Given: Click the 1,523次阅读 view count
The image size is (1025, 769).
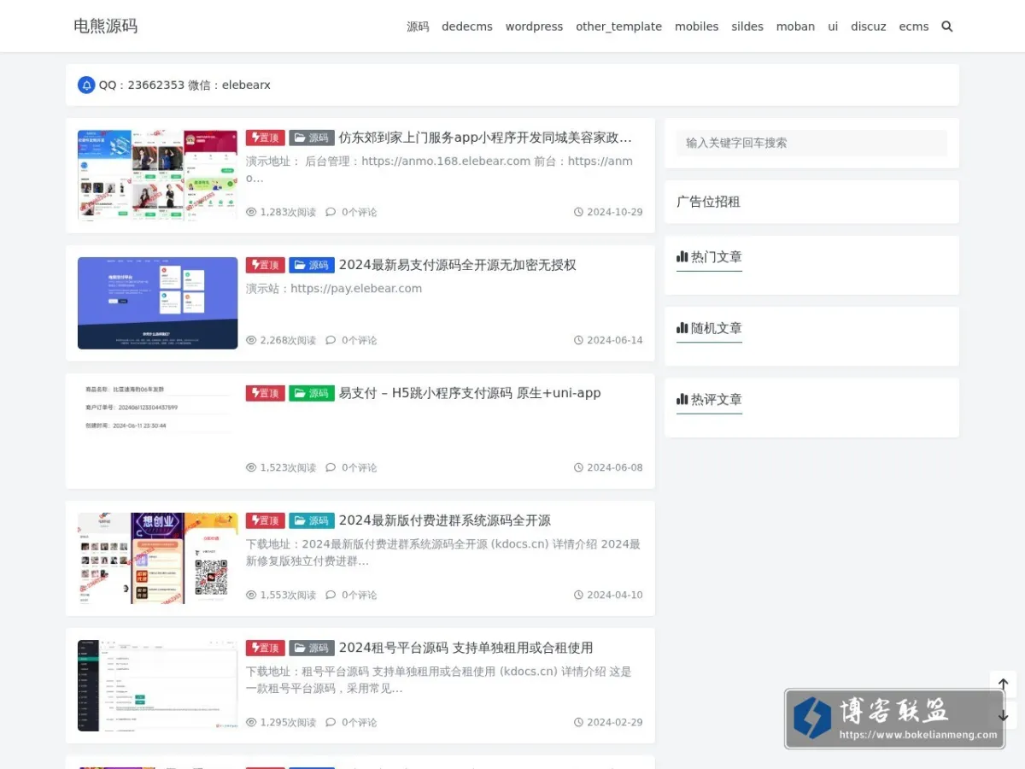Looking at the screenshot, I should pos(288,467).
